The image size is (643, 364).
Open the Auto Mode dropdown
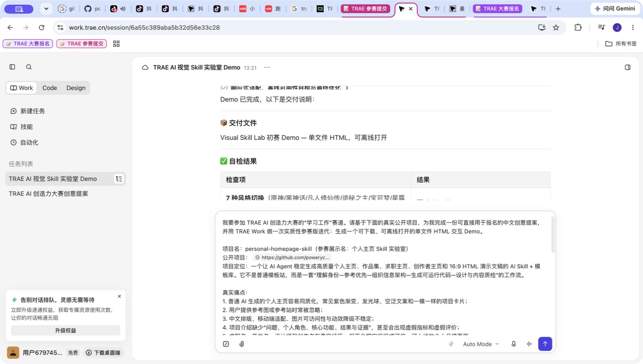481,344
